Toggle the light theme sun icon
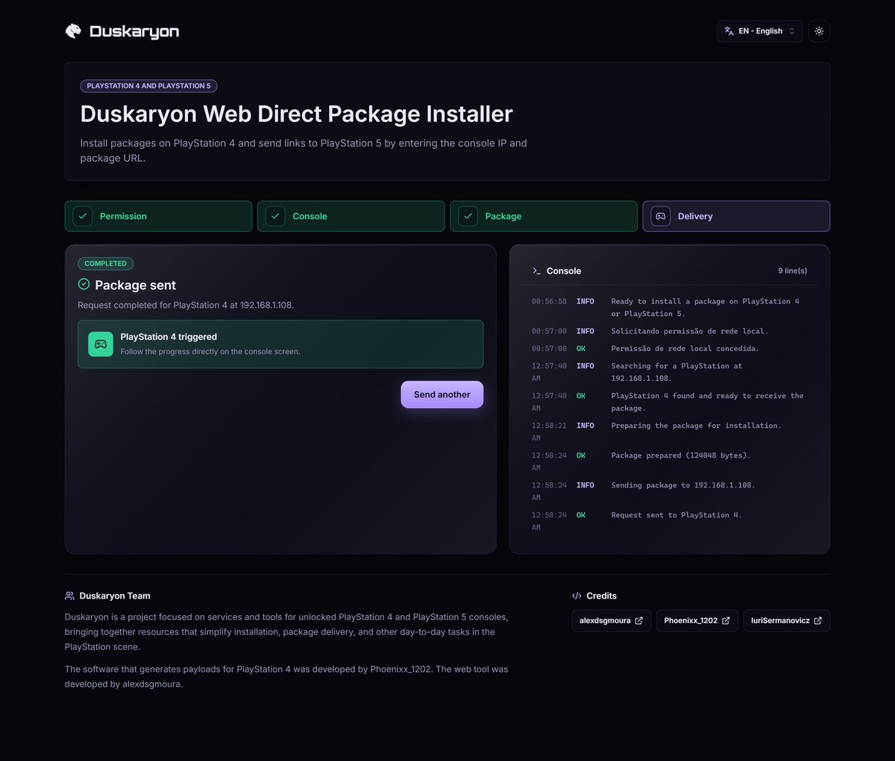The width and height of the screenshot is (895, 761). [x=819, y=31]
